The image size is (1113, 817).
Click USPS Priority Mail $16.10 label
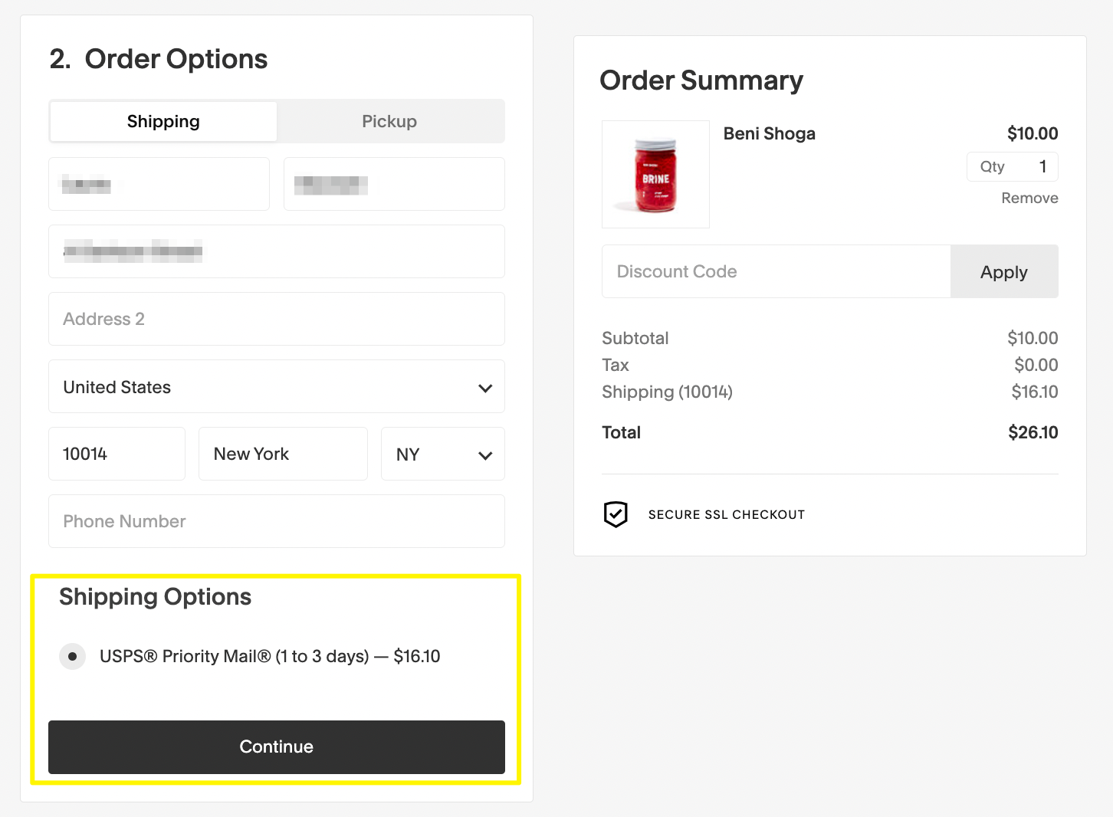click(270, 656)
